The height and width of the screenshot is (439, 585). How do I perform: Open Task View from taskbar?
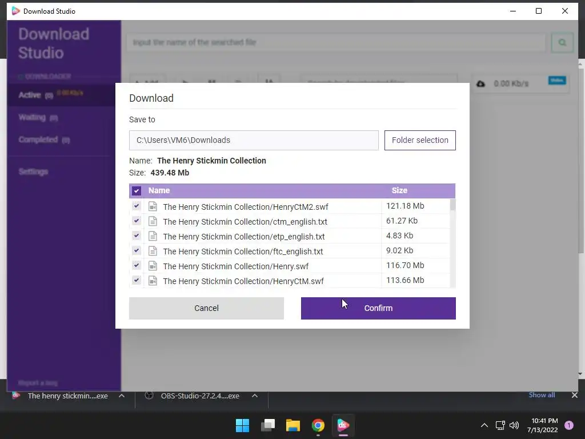coord(268,425)
